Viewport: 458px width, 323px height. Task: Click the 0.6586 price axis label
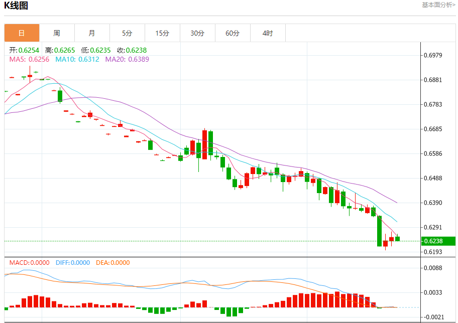[x=433, y=153]
